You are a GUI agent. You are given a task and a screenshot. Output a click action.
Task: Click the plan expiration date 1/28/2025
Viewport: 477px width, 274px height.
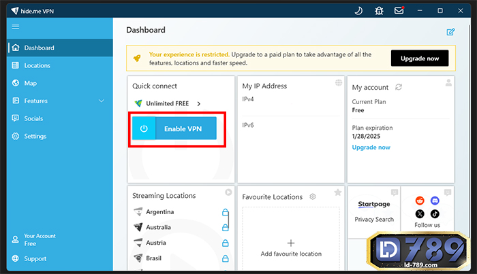(366, 136)
